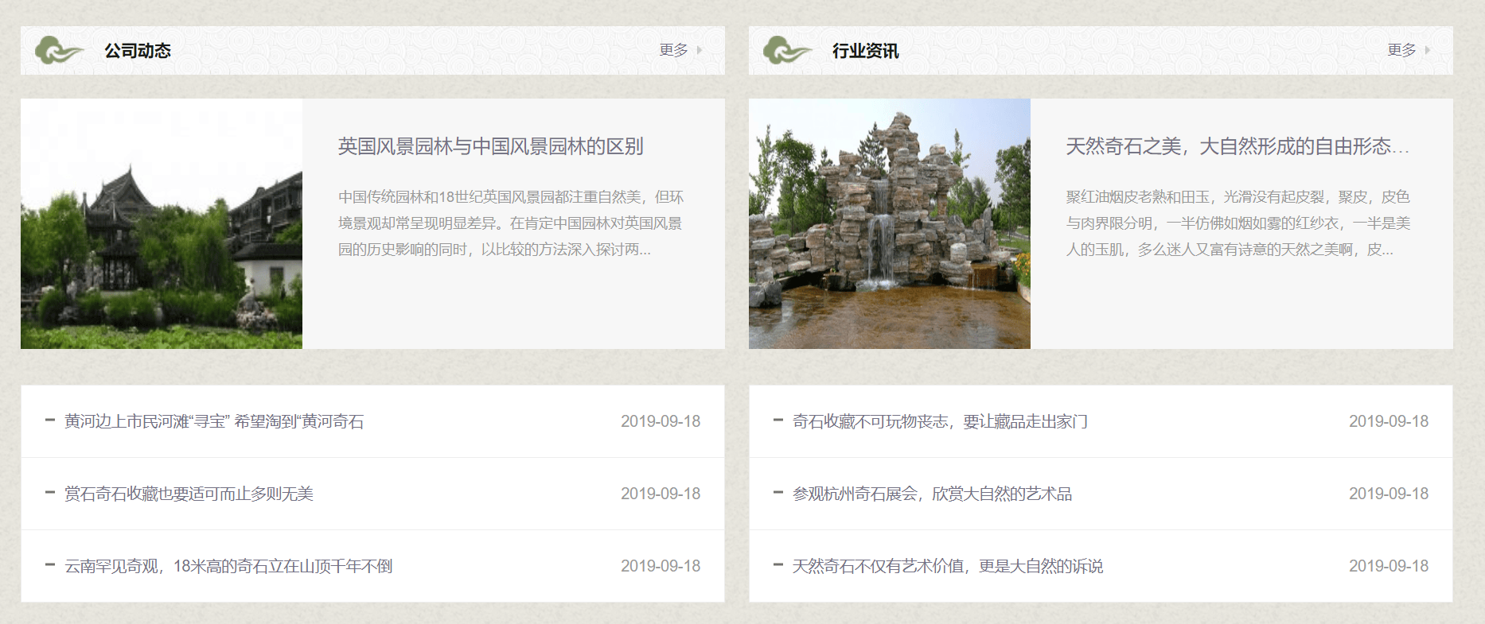Open news 奇石收藏不可玩物丧志
The image size is (1485, 624).
pyautogui.click(x=940, y=421)
